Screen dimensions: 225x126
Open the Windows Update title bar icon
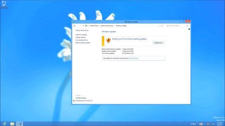pos(73,22)
